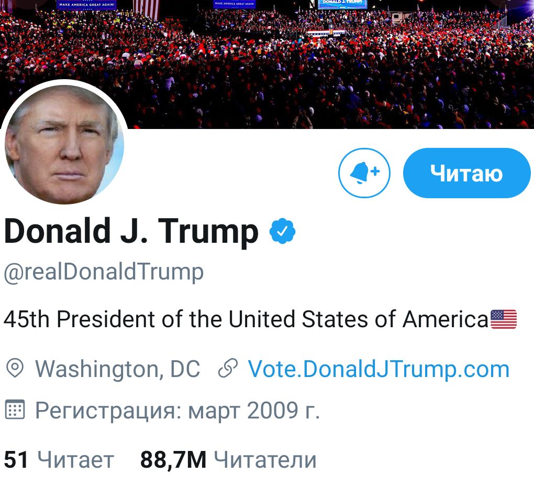Click the @realDonaldTrump handle
Screen dimensions: 534x495
click(x=104, y=272)
